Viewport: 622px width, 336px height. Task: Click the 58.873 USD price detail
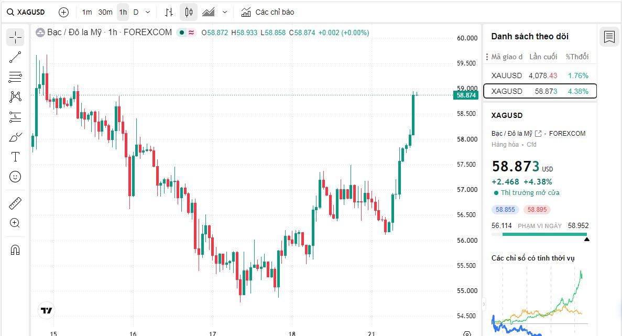coord(522,166)
